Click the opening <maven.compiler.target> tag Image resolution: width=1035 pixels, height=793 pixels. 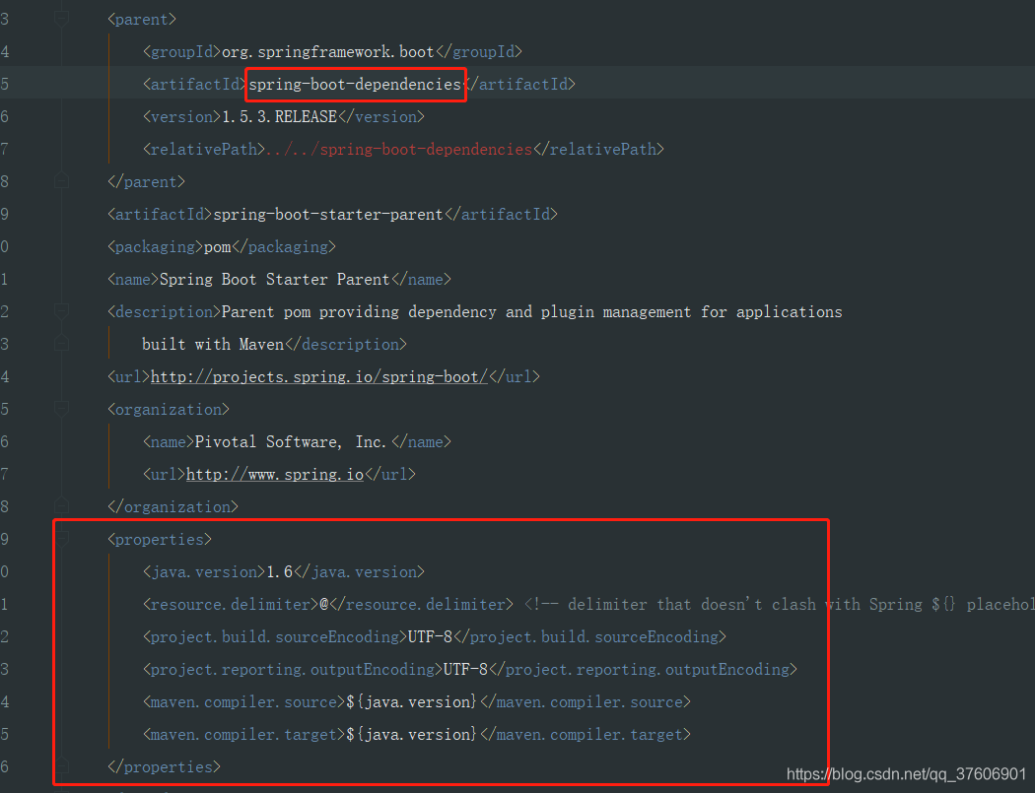point(244,734)
